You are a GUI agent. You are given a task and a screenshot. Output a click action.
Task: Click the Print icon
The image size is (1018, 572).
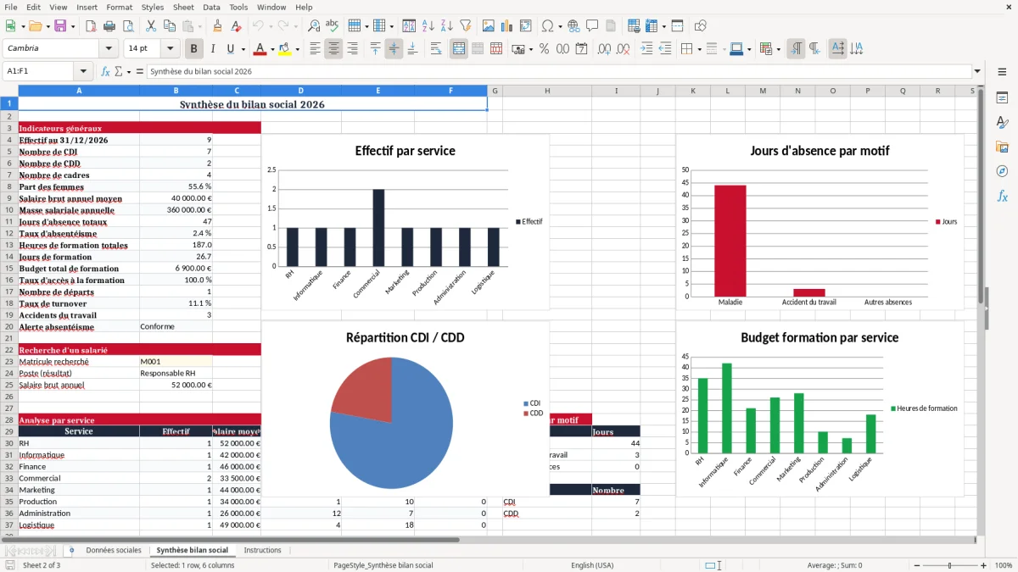click(109, 26)
